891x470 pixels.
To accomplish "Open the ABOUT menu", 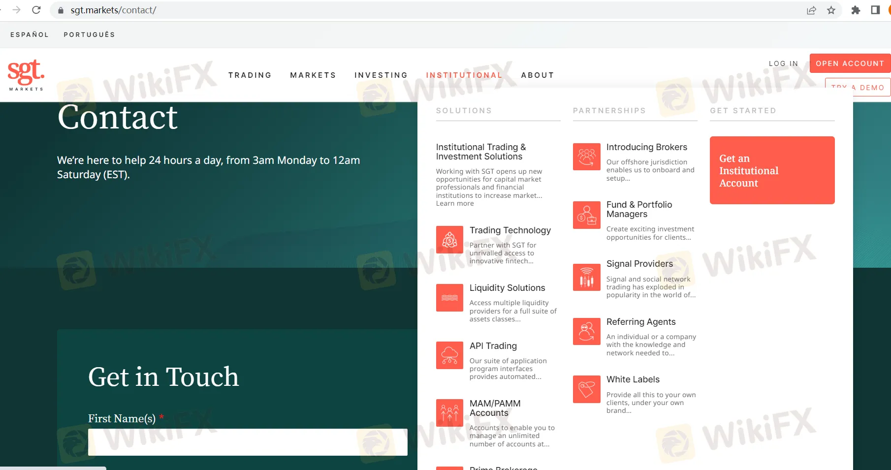I will 538,75.
